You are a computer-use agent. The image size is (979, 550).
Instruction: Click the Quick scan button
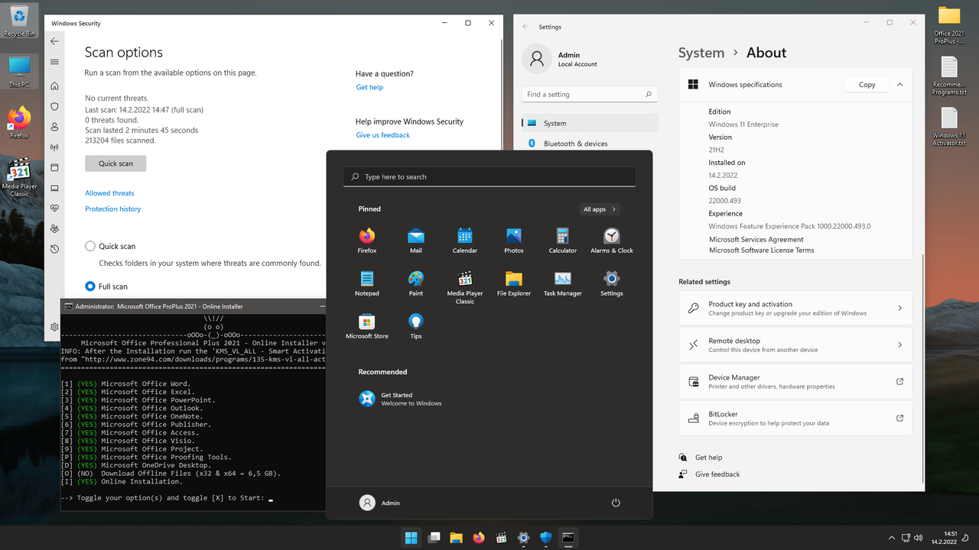[115, 163]
